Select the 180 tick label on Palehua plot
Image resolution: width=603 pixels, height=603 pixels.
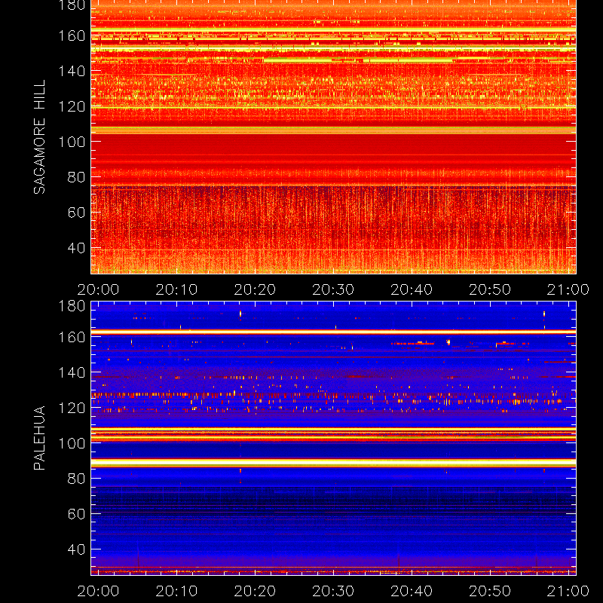(72, 306)
